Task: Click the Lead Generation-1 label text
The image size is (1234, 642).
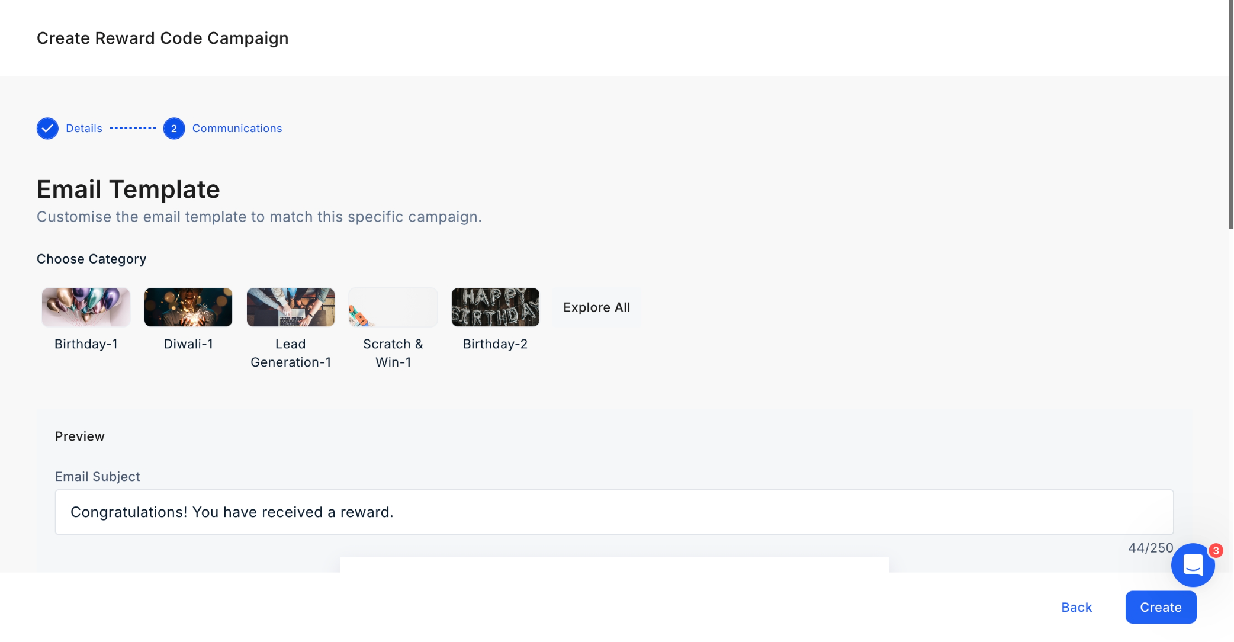Action: click(x=291, y=353)
